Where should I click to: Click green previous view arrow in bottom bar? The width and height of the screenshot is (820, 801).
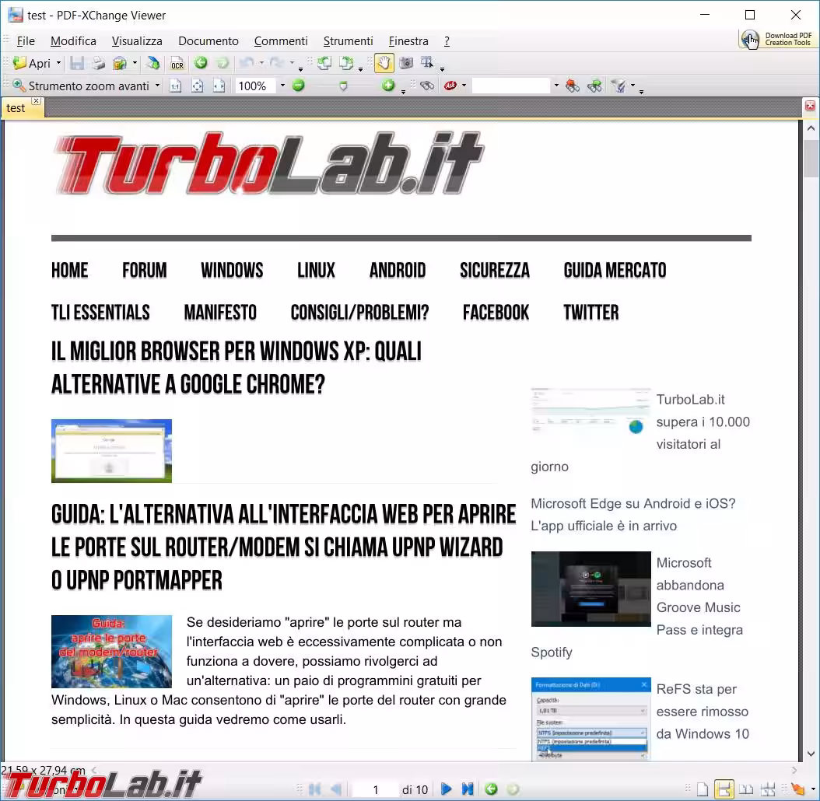[491, 789]
